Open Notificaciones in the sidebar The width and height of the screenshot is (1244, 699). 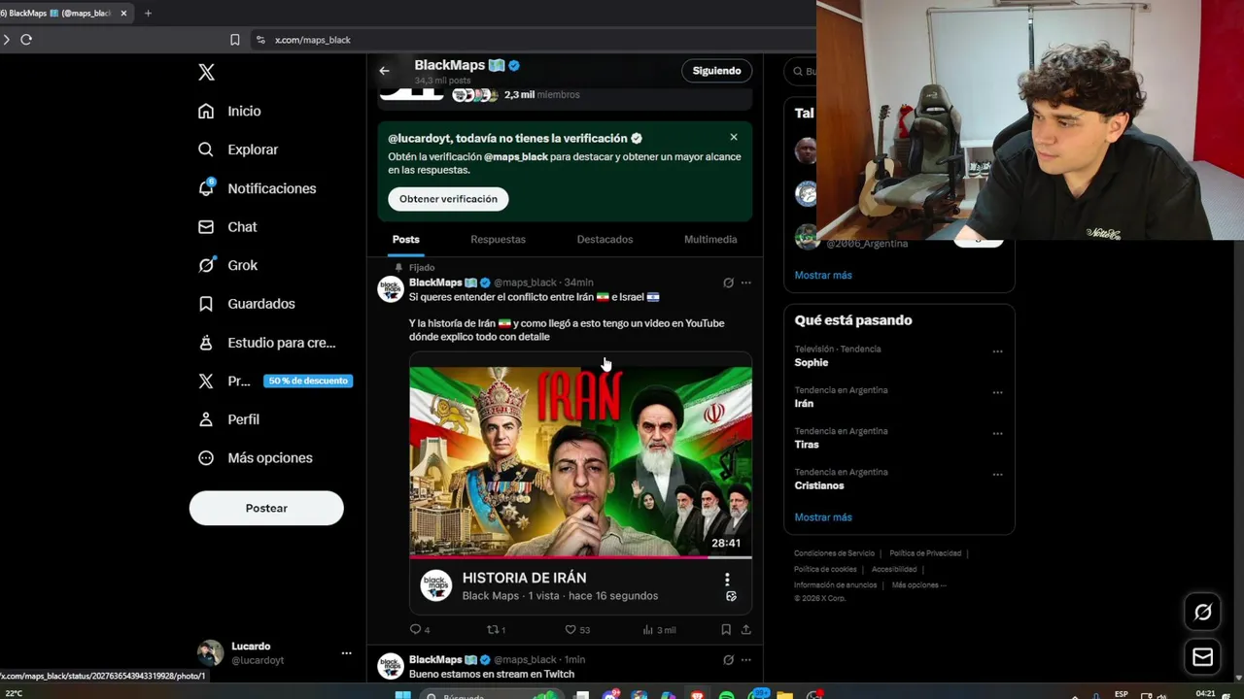pos(257,188)
